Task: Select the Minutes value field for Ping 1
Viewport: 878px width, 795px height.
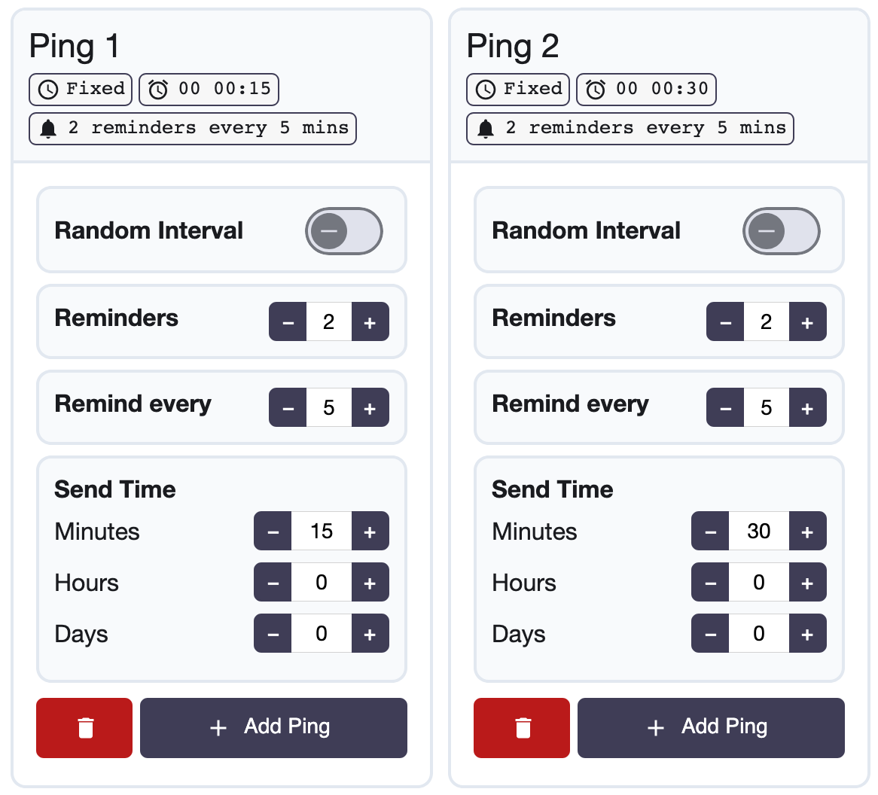Action: 322,531
